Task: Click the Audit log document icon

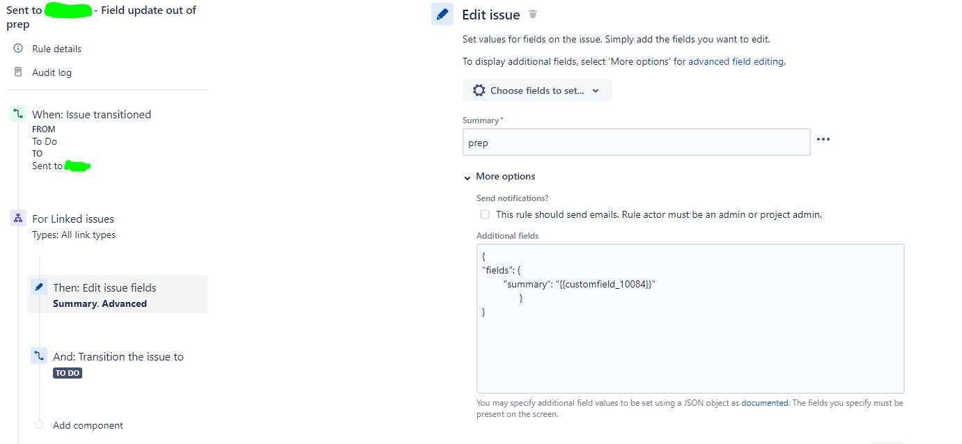Action: pyautogui.click(x=18, y=72)
